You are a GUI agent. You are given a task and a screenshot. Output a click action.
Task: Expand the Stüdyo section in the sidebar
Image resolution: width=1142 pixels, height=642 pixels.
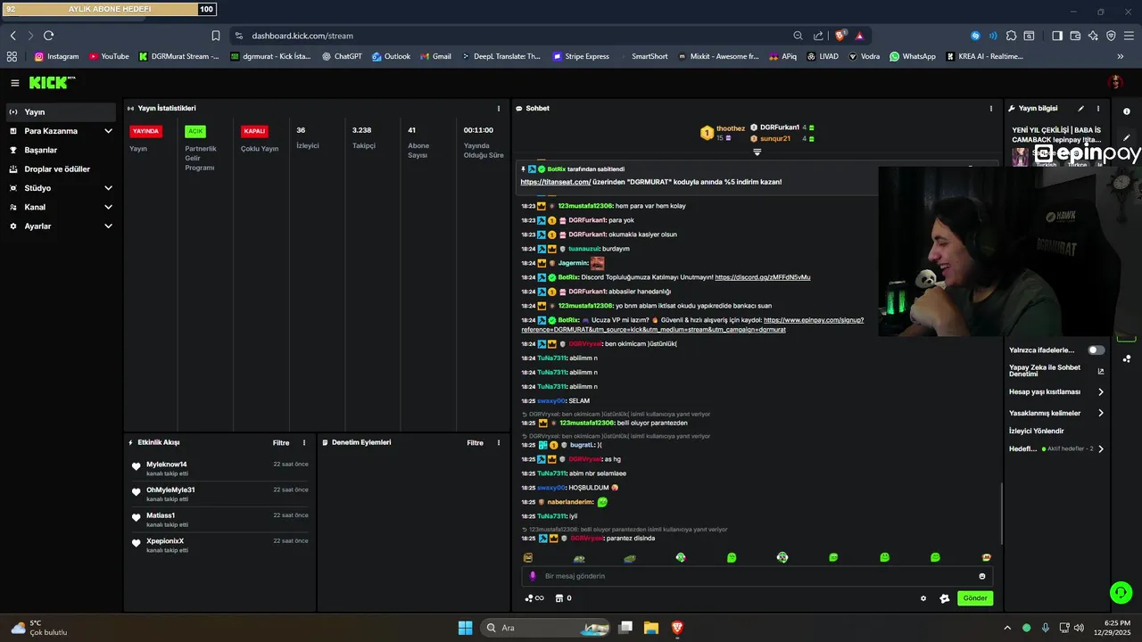(108, 188)
